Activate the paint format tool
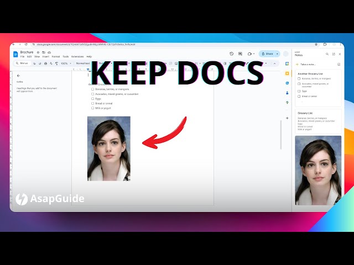This screenshot has width=354, height=265. tap(56, 63)
